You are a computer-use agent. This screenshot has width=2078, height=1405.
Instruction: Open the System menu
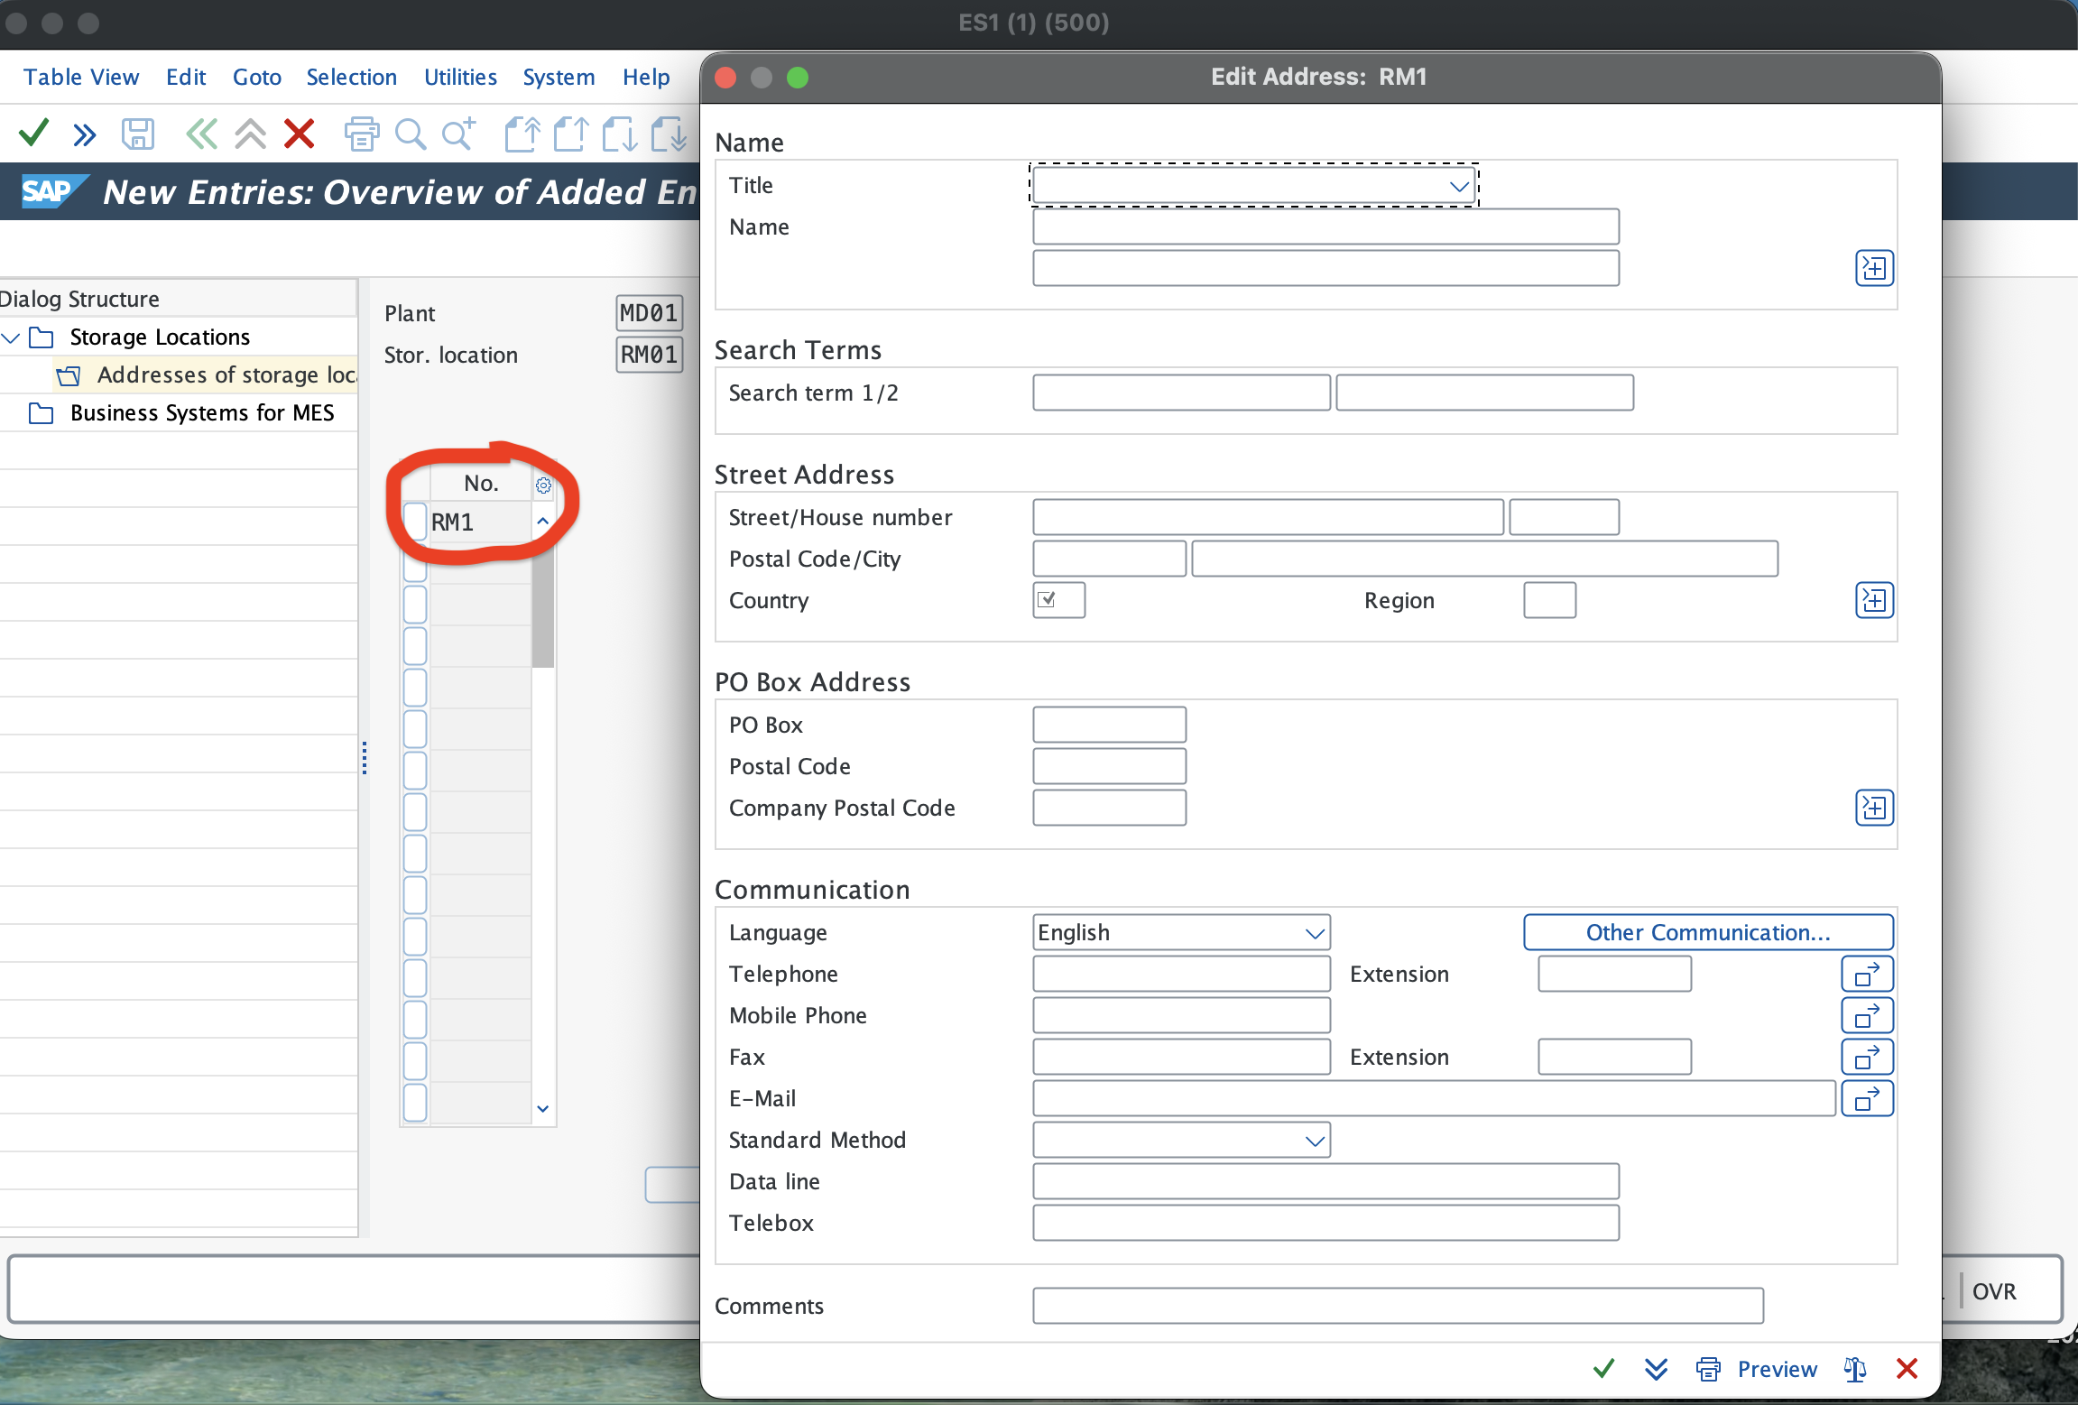coord(559,78)
